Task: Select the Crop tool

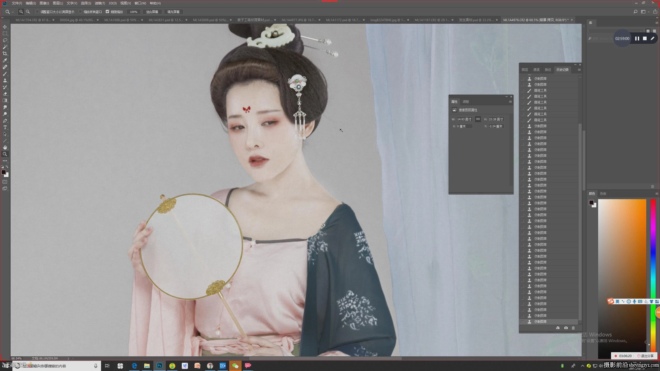Action: (5, 54)
